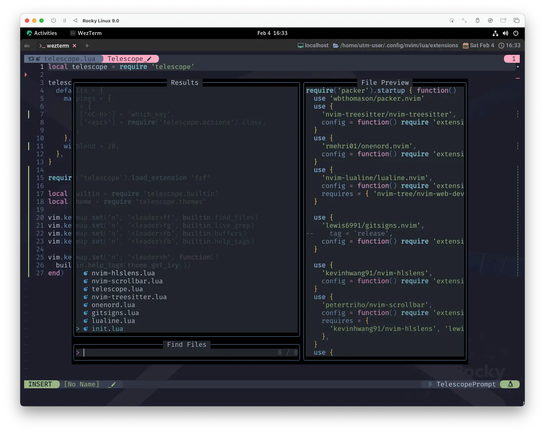Click the File Preview panel title

[385, 83]
